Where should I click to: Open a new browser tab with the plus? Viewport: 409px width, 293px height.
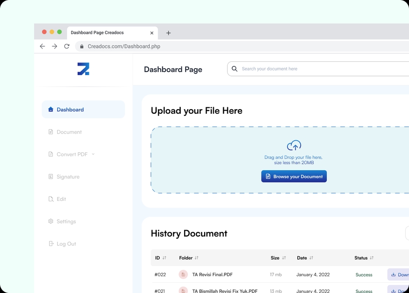coord(169,33)
